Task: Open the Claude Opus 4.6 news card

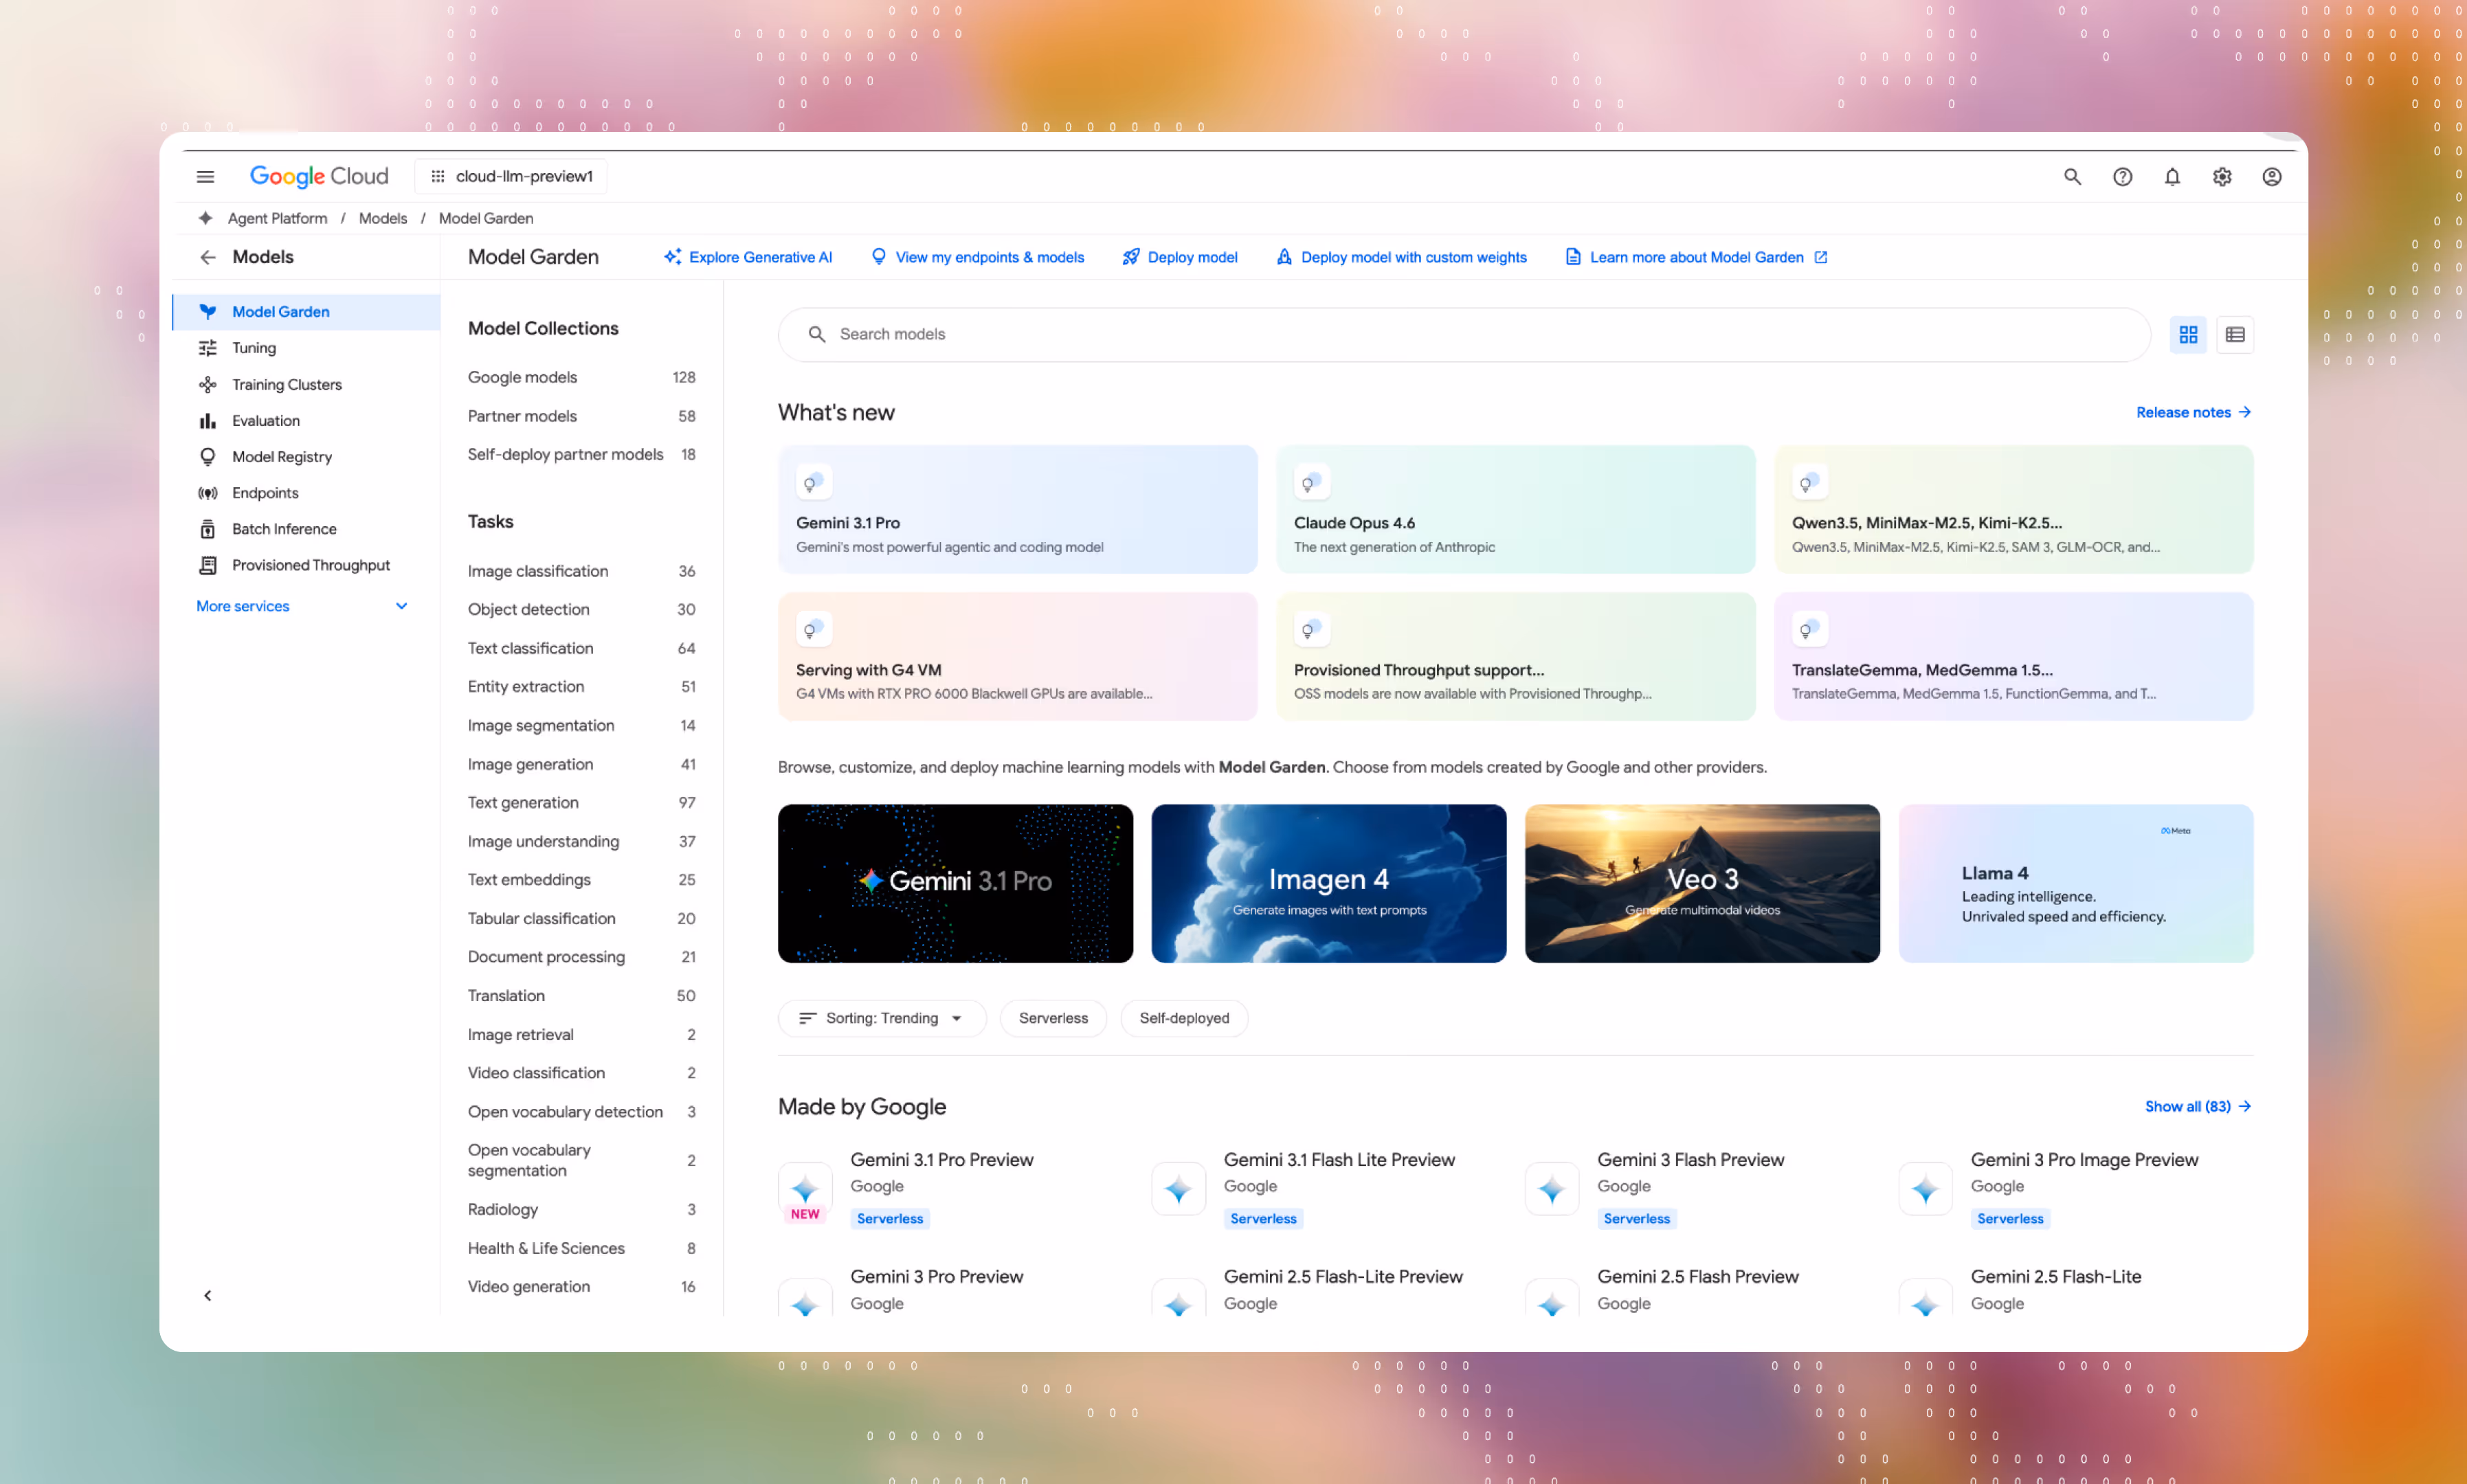Action: pos(1515,509)
